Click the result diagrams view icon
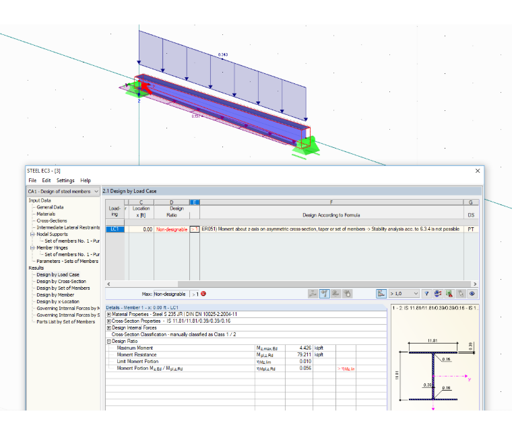The height and width of the screenshot is (435, 512). 438,294
